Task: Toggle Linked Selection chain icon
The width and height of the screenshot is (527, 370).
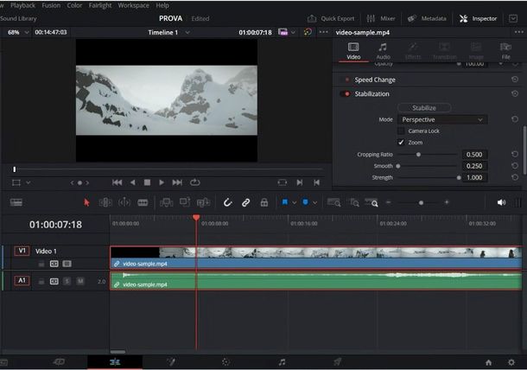Action: tap(245, 202)
